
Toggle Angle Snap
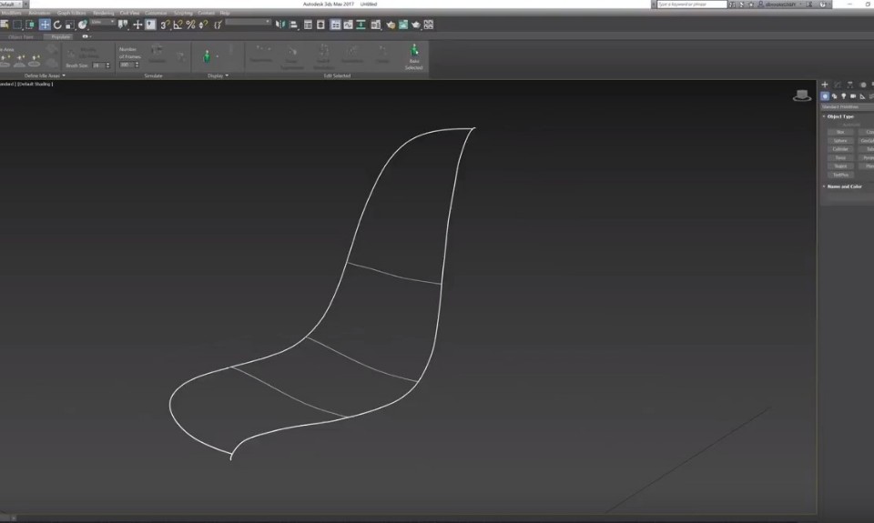pyautogui.click(x=178, y=25)
